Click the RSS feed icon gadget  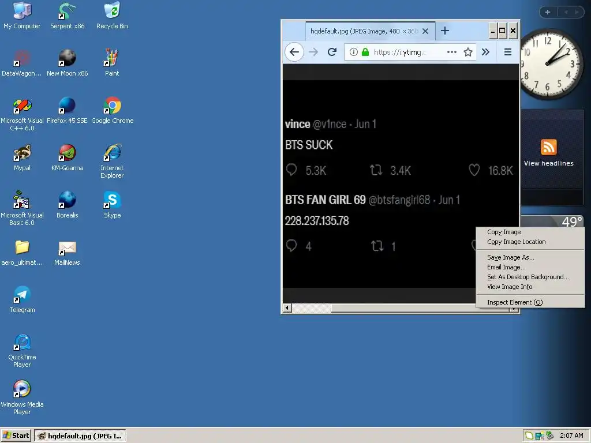[x=548, y=147]
